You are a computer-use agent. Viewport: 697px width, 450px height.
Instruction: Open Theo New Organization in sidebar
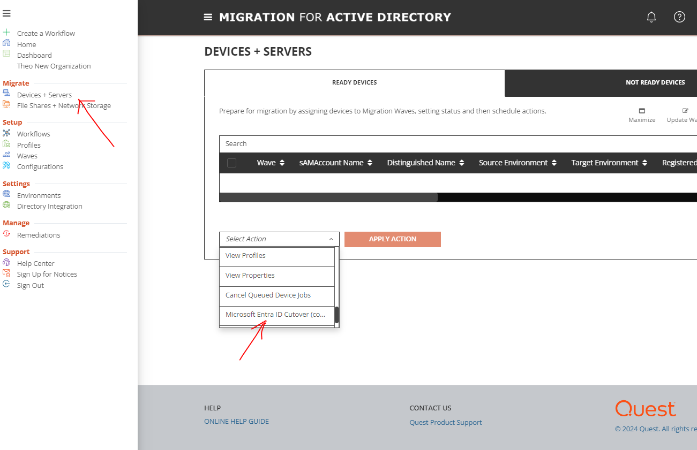[54, 66]
